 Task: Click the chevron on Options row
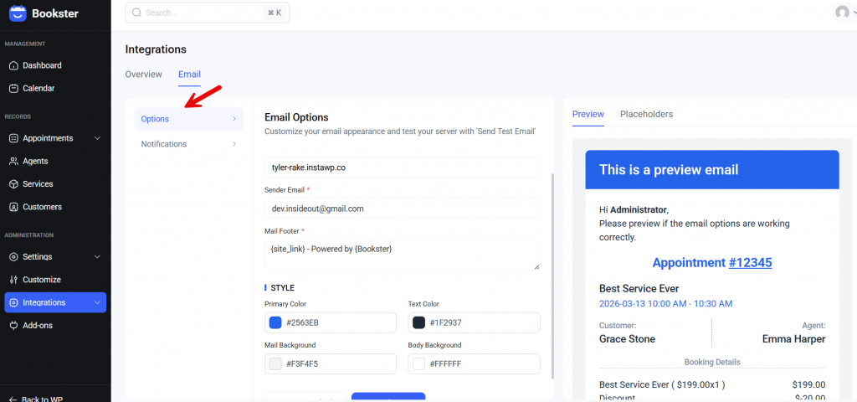pos(234,119)
